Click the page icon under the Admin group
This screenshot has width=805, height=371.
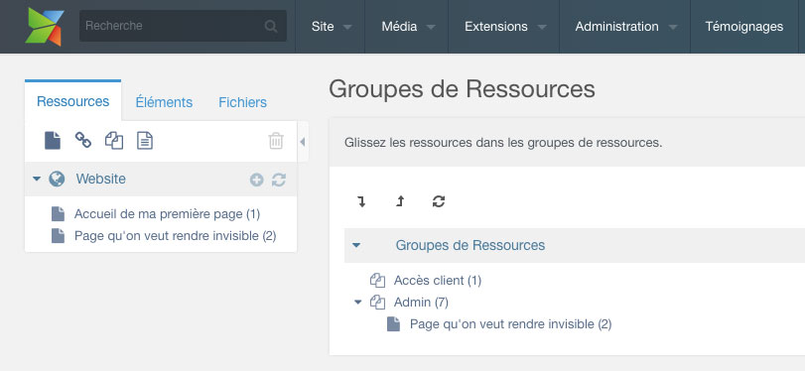pos(393,324)
